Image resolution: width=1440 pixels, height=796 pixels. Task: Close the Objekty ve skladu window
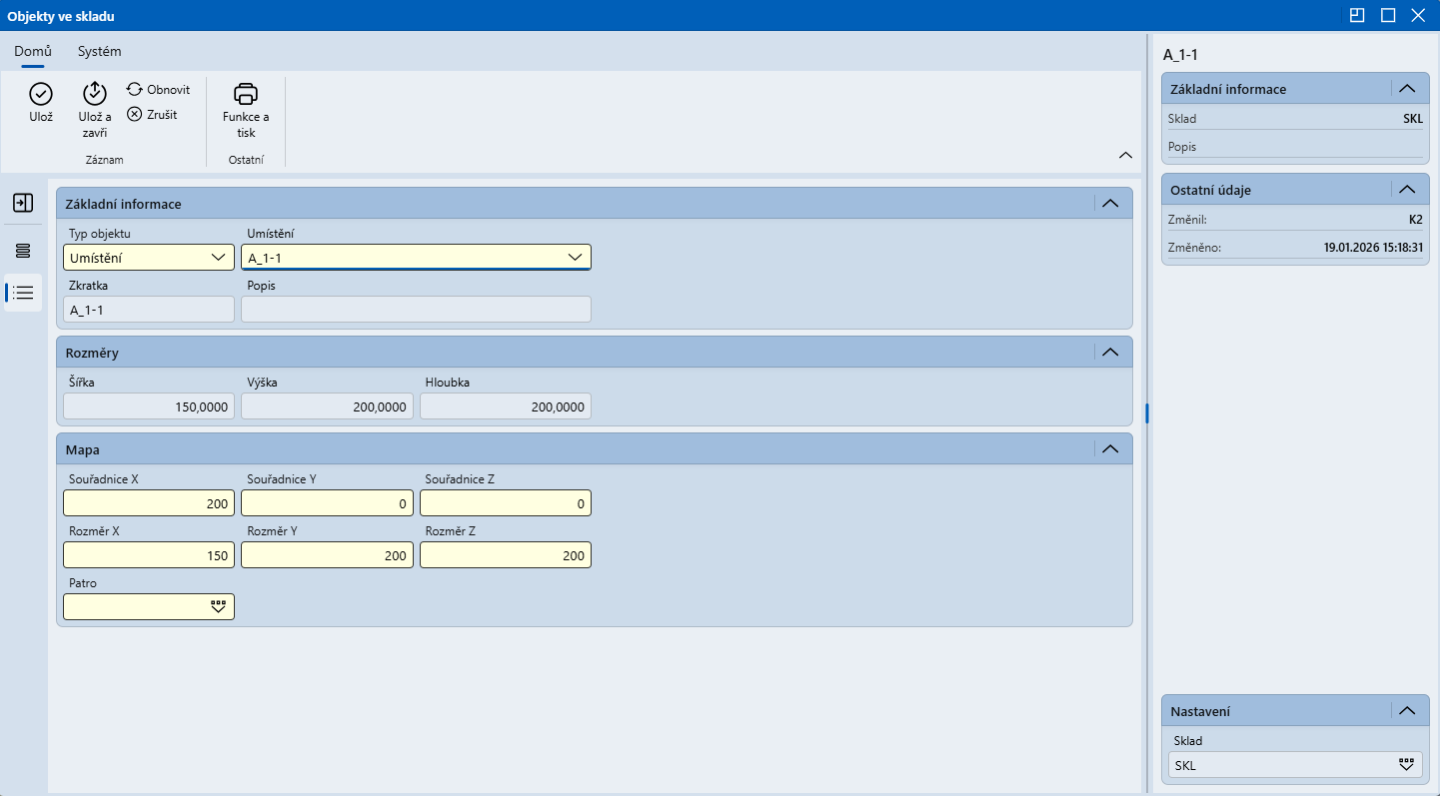click(1417, 15)
